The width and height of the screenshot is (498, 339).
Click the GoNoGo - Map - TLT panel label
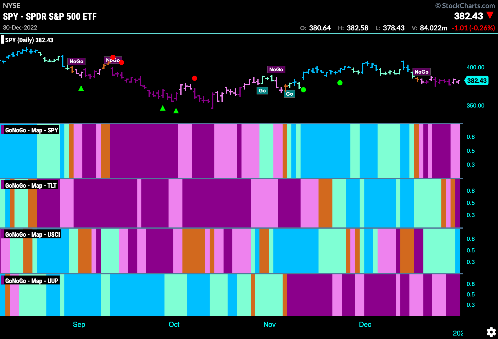[31, 185]
